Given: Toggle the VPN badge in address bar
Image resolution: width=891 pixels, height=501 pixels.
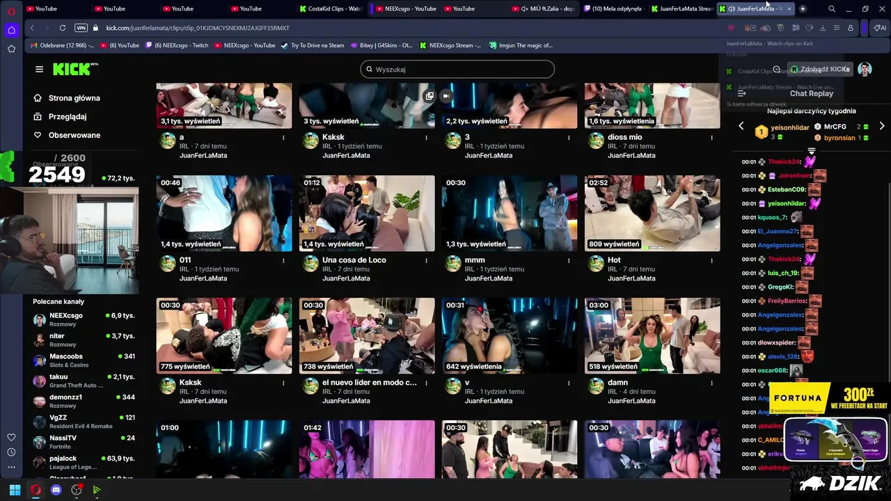Looking at the screenshot, I should coord(81,28).
